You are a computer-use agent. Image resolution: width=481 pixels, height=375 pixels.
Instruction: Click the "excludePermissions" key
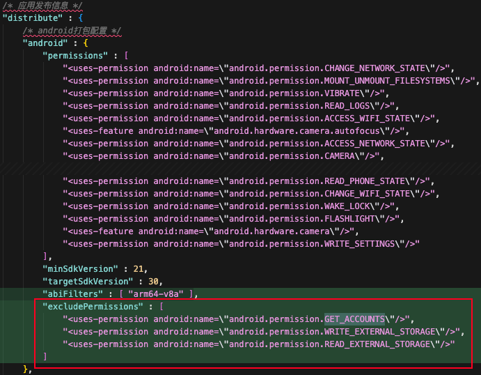93,307
